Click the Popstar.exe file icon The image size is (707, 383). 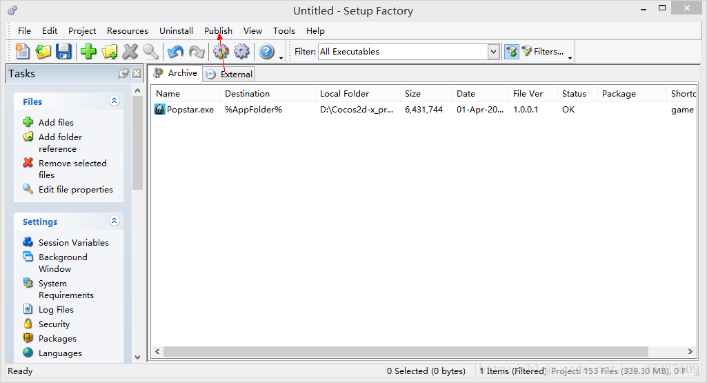point(159,109)
